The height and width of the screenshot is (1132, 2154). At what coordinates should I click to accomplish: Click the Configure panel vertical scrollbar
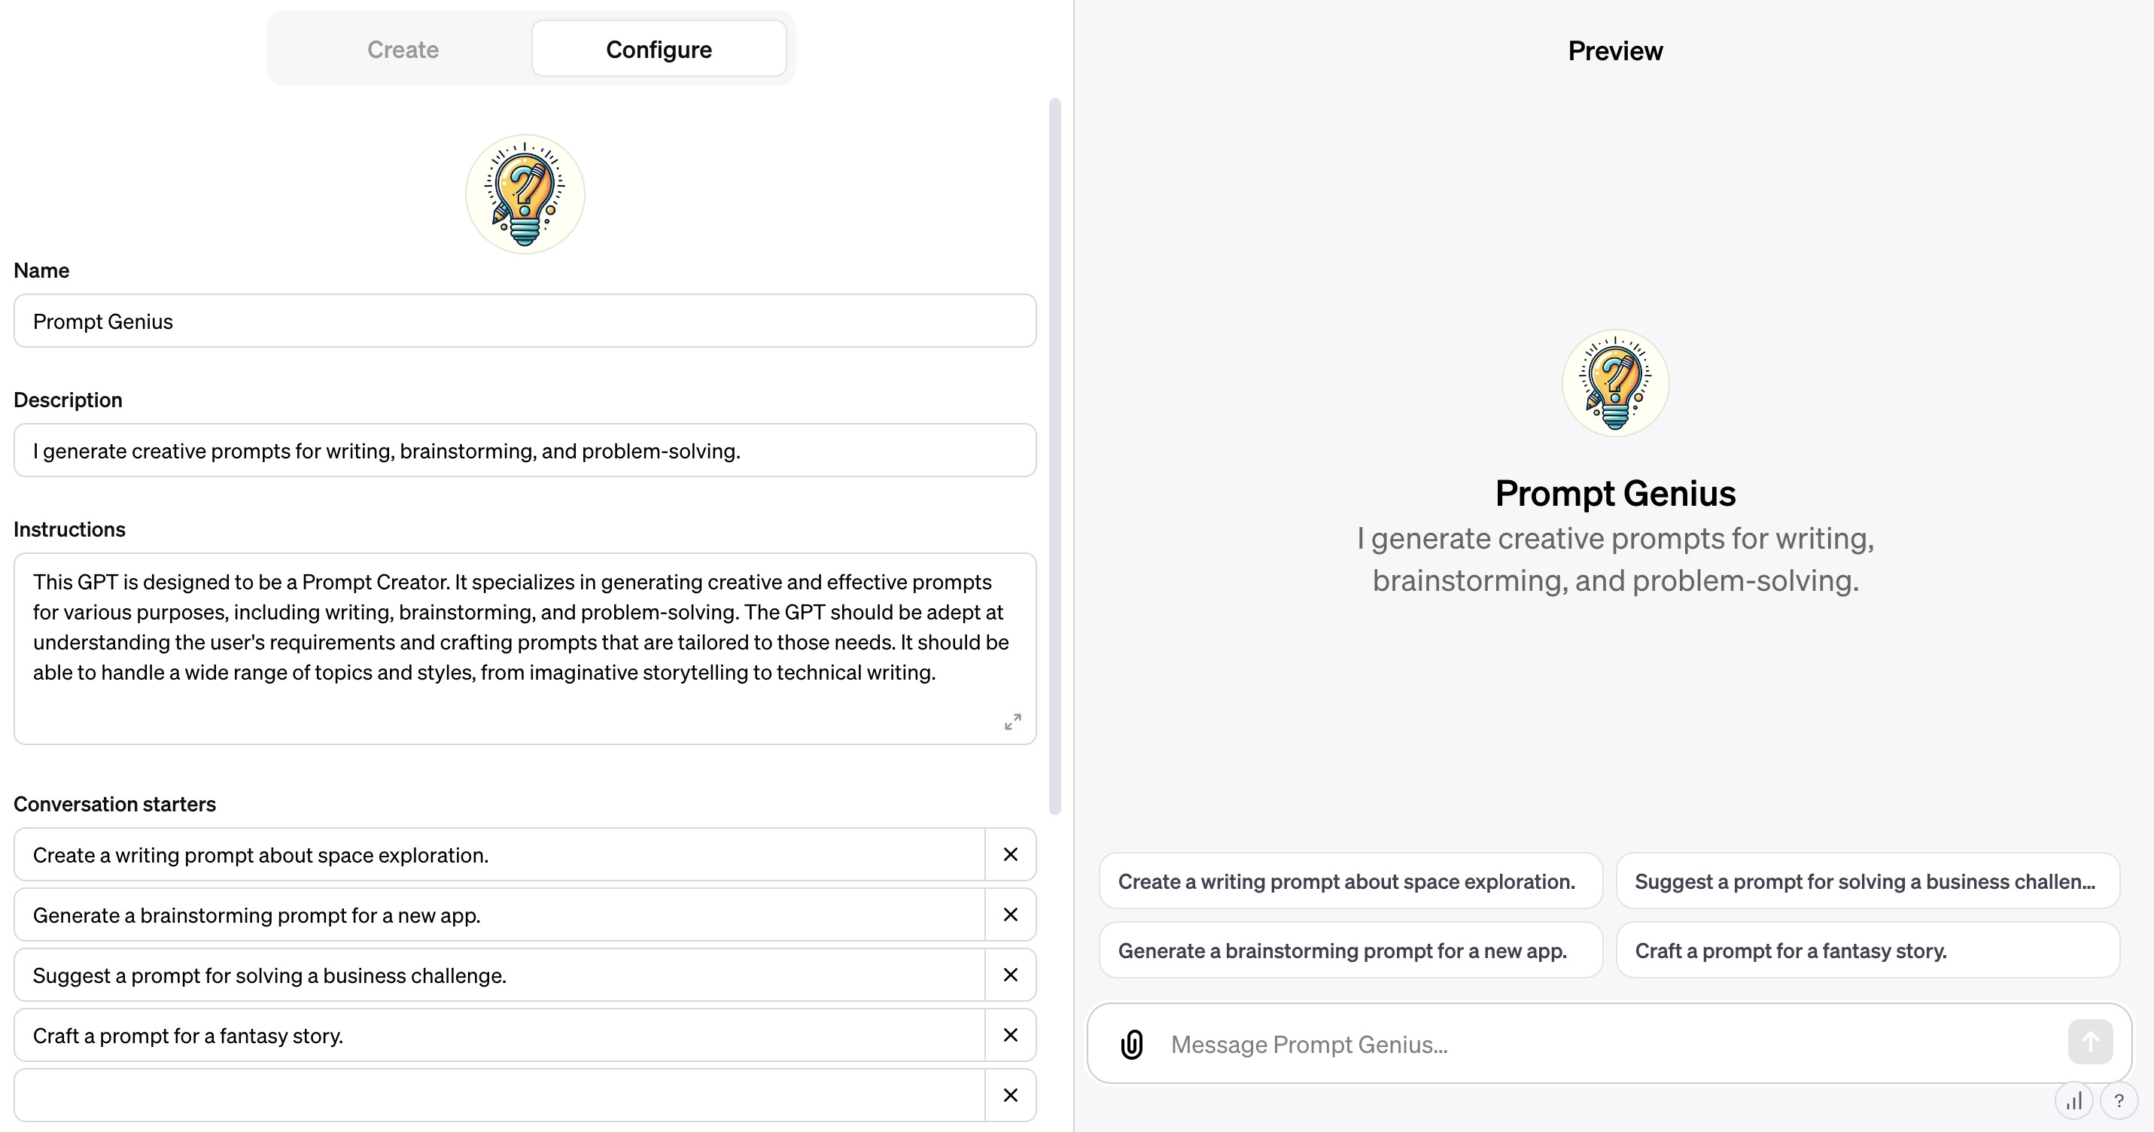(1055, 456)
